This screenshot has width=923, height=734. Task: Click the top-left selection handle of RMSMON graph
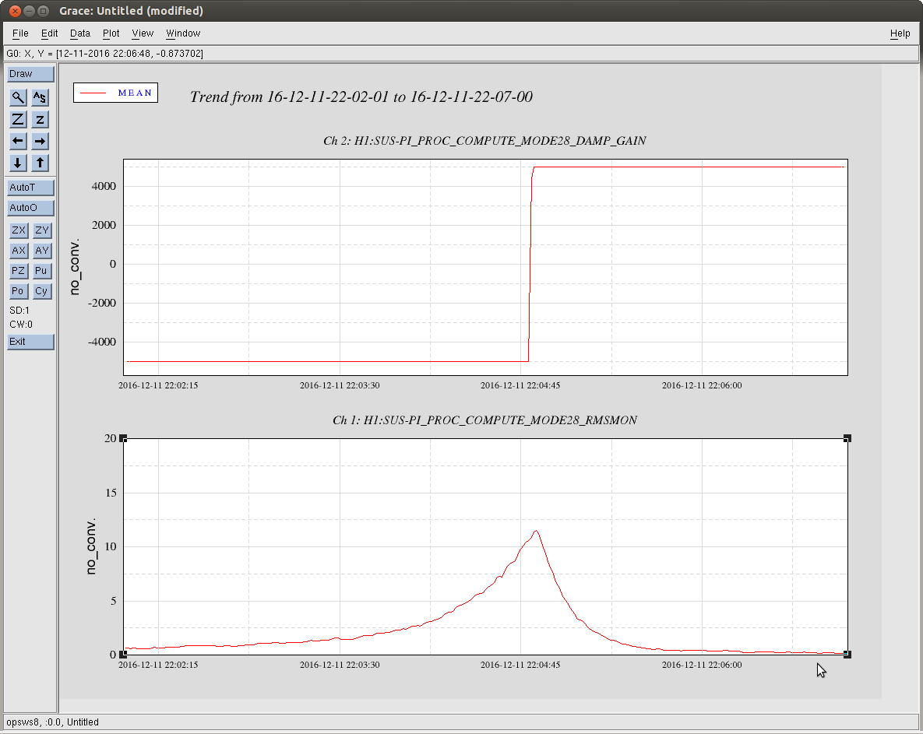click(123, 439)
